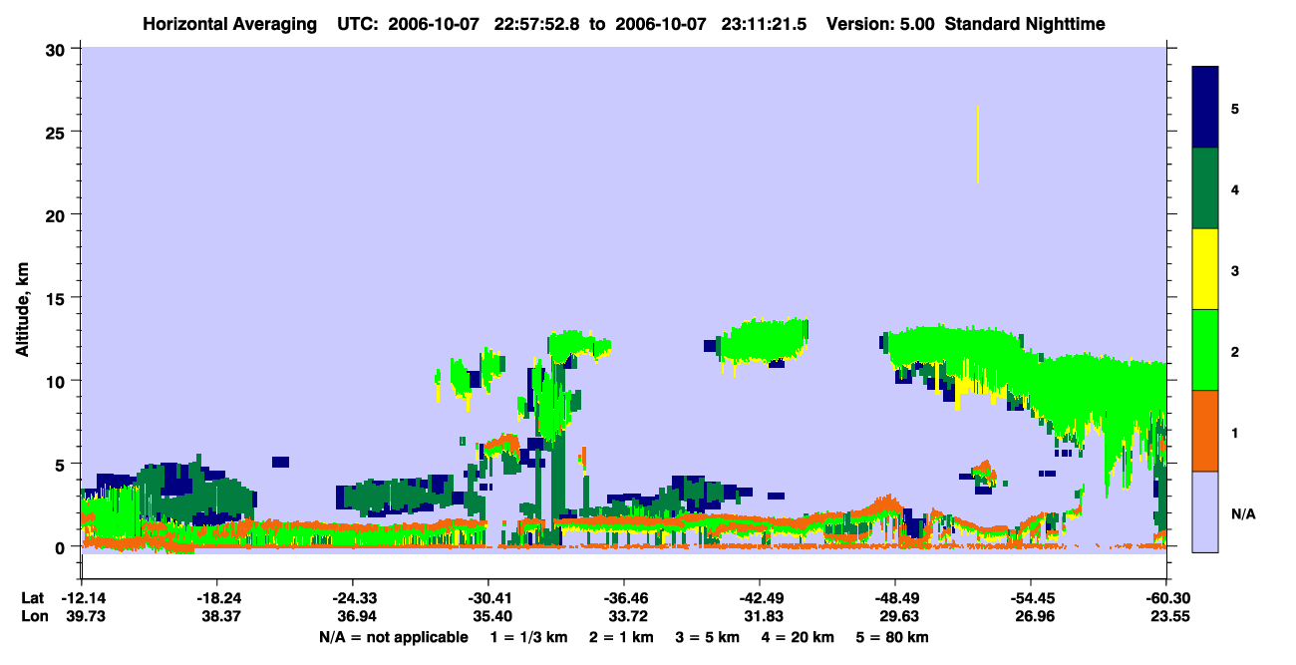Click the small dark blue patch near 5 km altitude
This screenshot has width=1296, height=665.
click(280, 462)
